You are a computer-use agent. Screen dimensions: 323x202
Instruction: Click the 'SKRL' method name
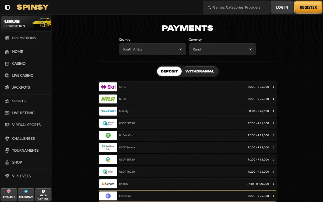coord(122,87)
